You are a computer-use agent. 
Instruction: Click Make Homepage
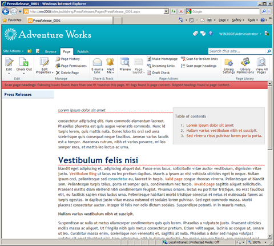pyautogui.click(x=162, y=59)
